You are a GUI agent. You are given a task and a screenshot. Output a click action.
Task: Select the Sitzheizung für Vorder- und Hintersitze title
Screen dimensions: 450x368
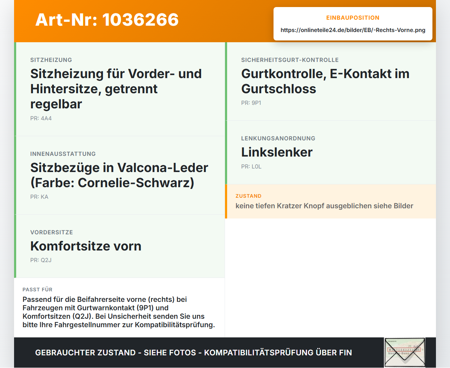click(116, 89)
